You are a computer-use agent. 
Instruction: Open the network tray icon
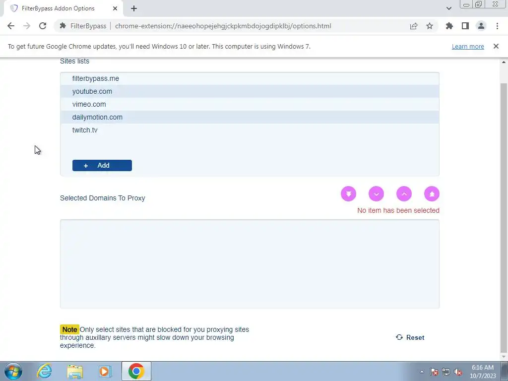click(x=446, y=372)
